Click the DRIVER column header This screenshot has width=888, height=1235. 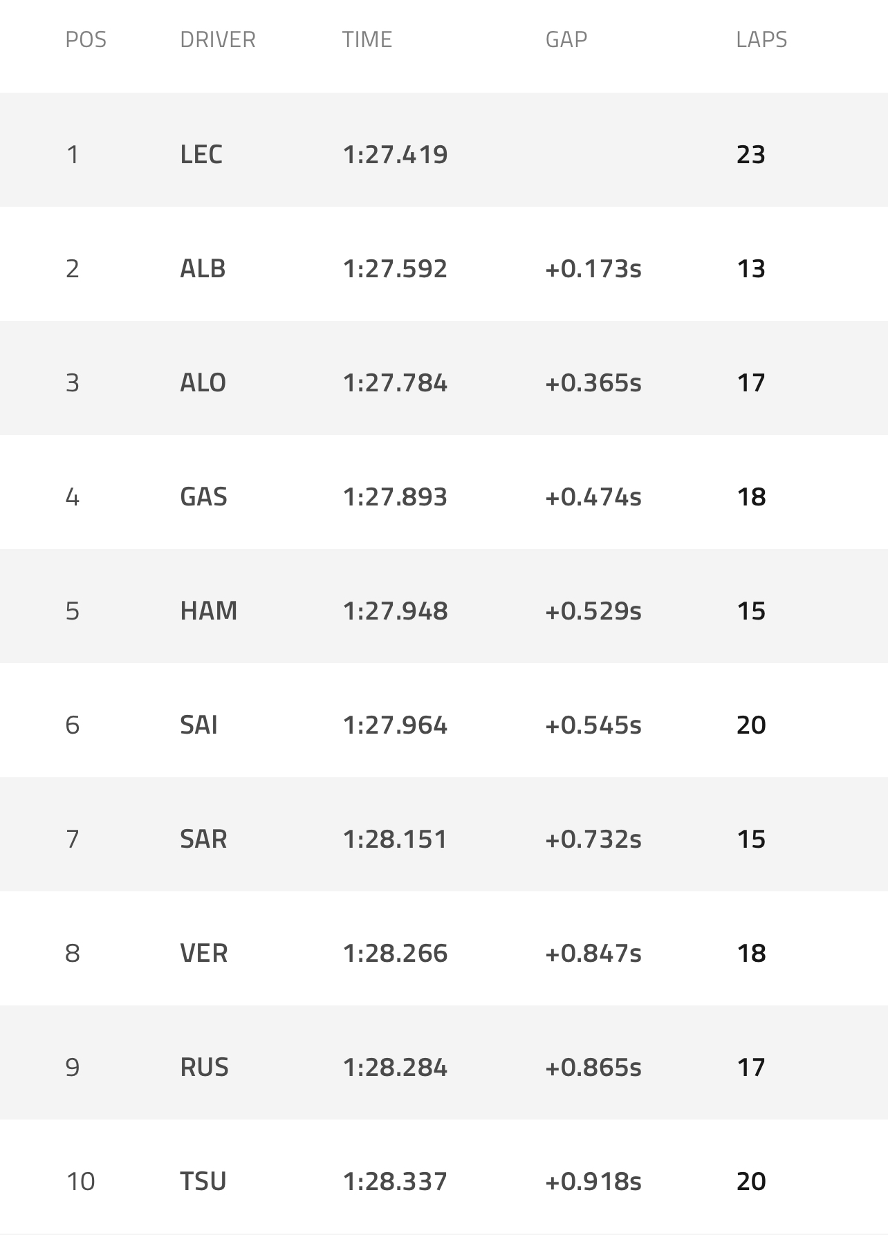217,39
